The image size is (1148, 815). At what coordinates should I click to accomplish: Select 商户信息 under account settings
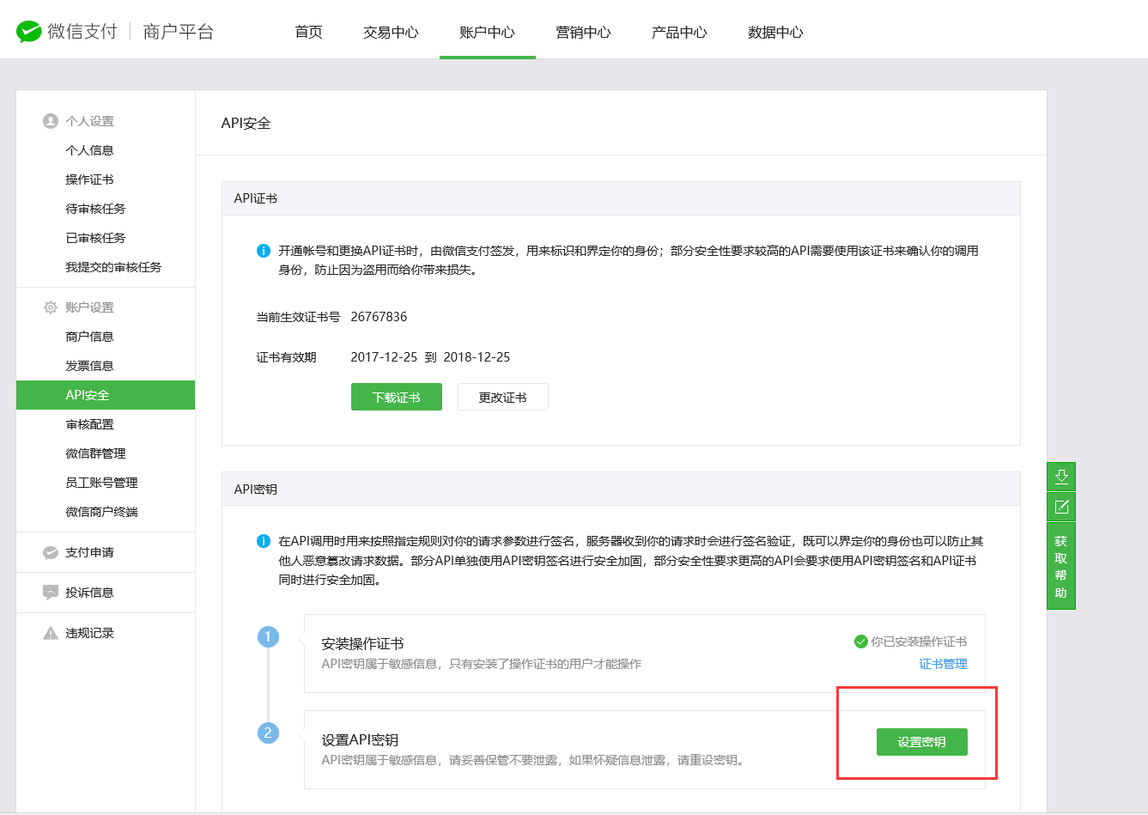89,337
